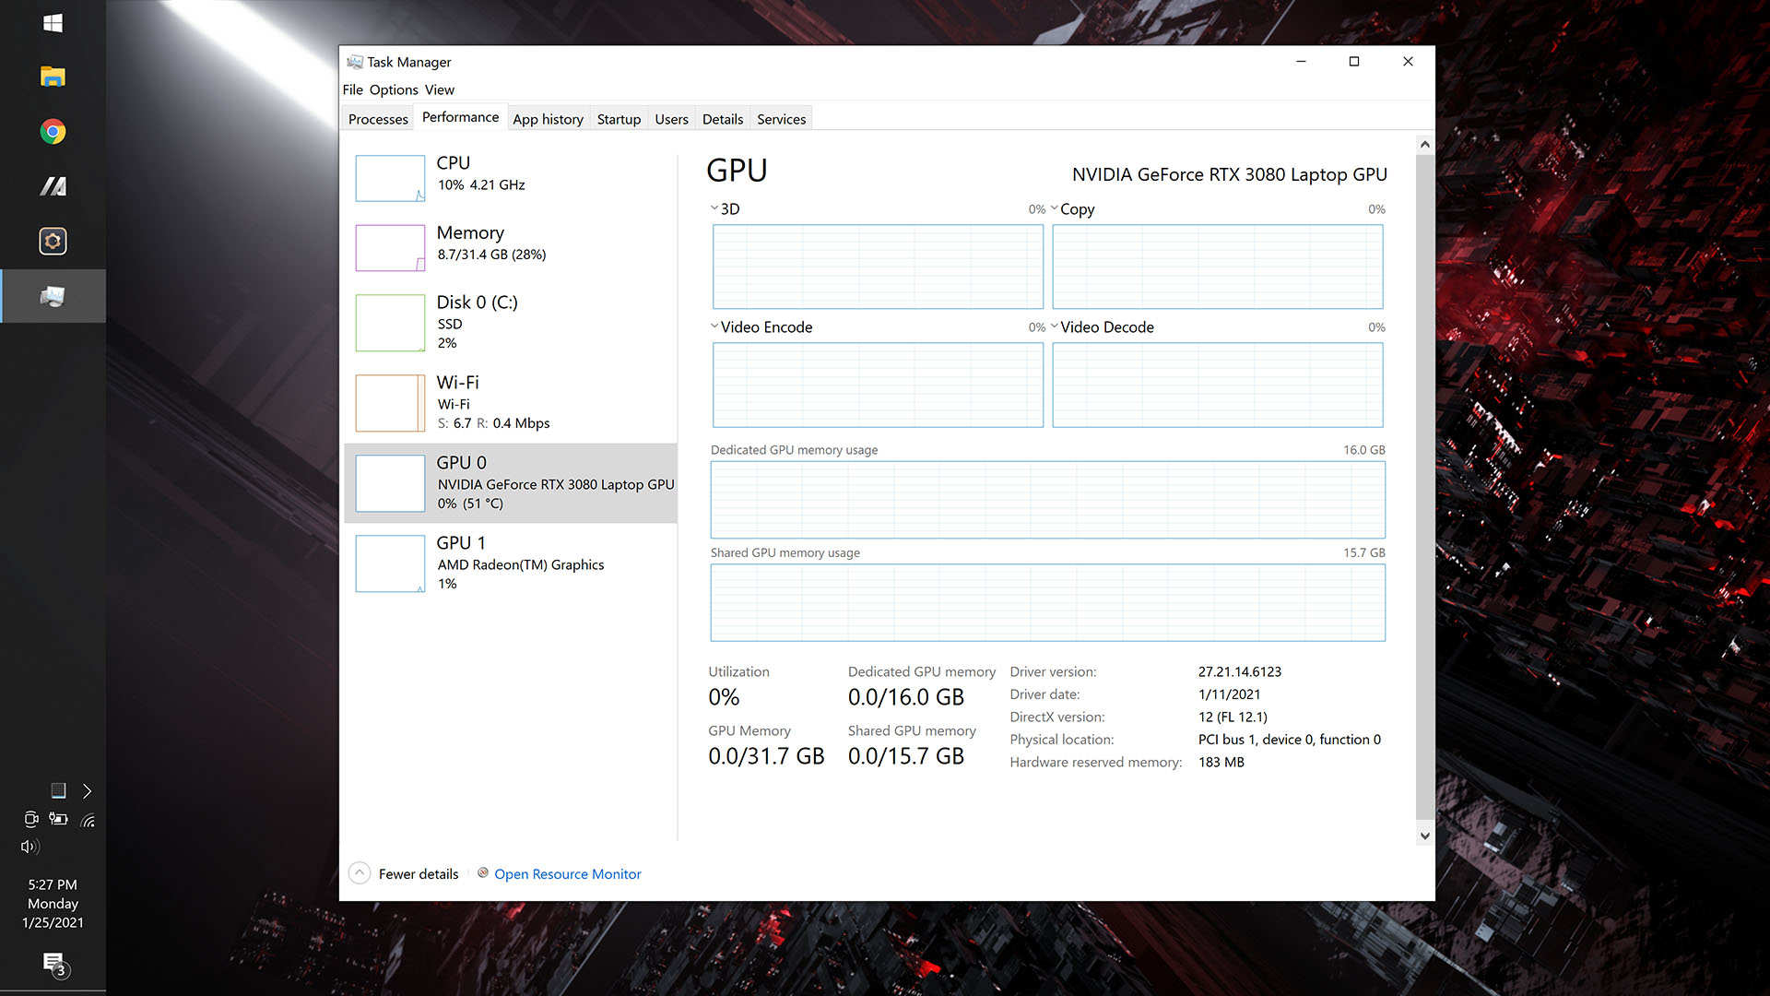This screenshot has width=1770, height=996.
Task: Launch Google Chrome from the taskbar
Action: (x=53, y=132)
